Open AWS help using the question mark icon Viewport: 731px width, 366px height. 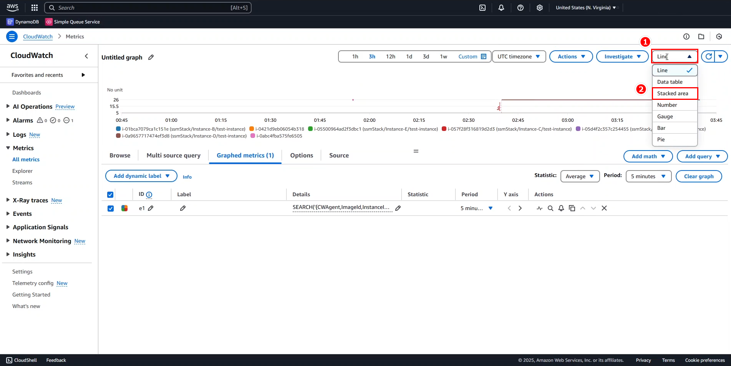[520, 7]
